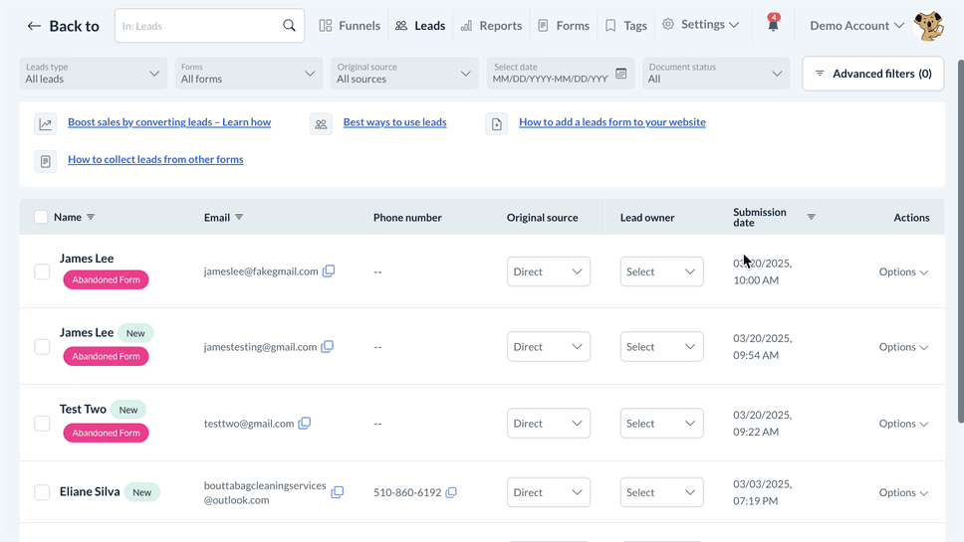
Task: Click the Name column sort icon
Action: pyautogui.click(x=91, y=217)
